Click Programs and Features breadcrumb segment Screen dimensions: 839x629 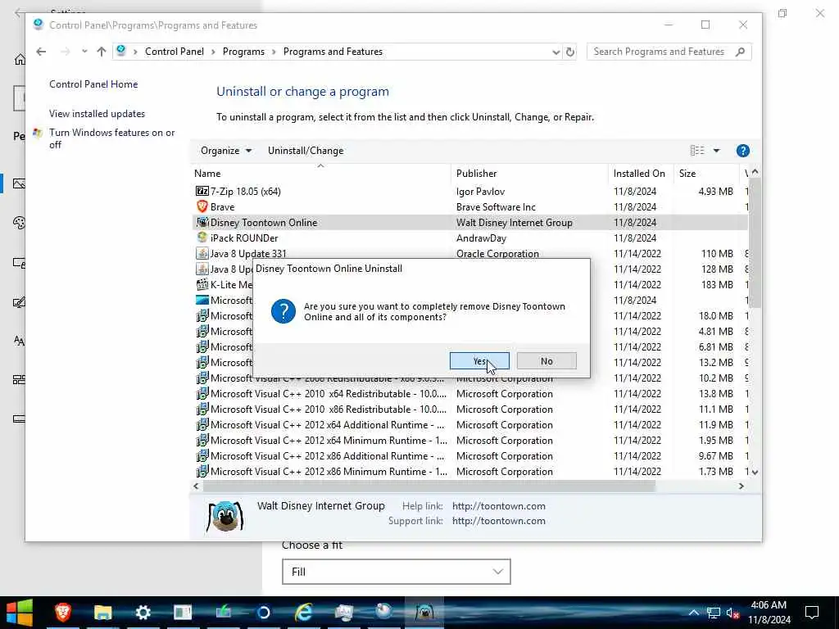tap(333, 52)
